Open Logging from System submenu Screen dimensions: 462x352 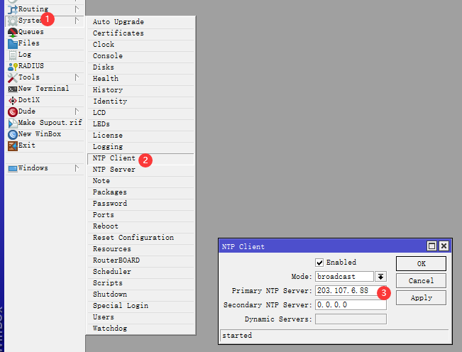click(x=141, y=147)
